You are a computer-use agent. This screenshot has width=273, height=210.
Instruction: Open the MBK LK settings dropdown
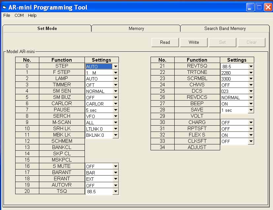click(116, 135)
